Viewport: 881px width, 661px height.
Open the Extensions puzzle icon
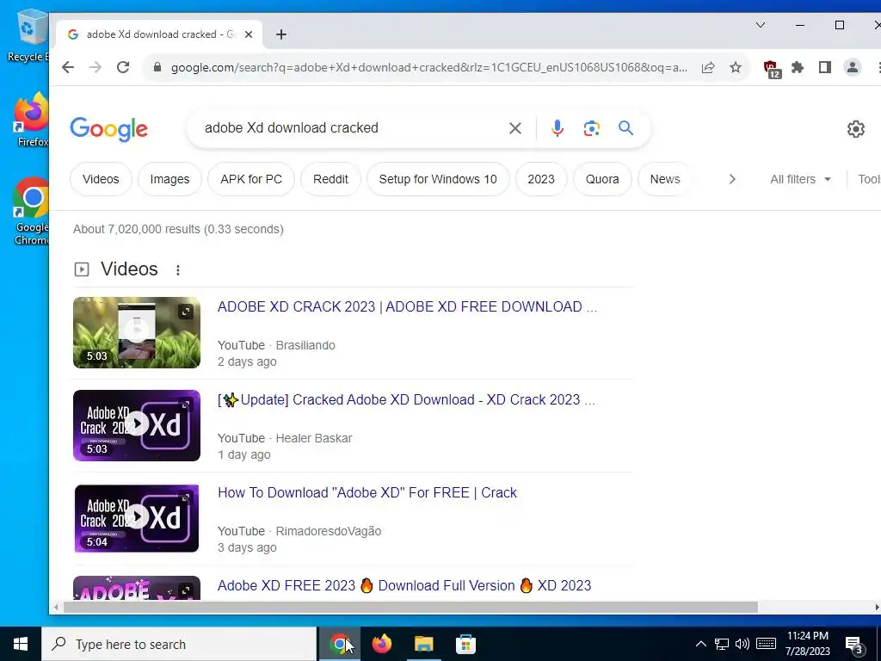click(798, 67)
